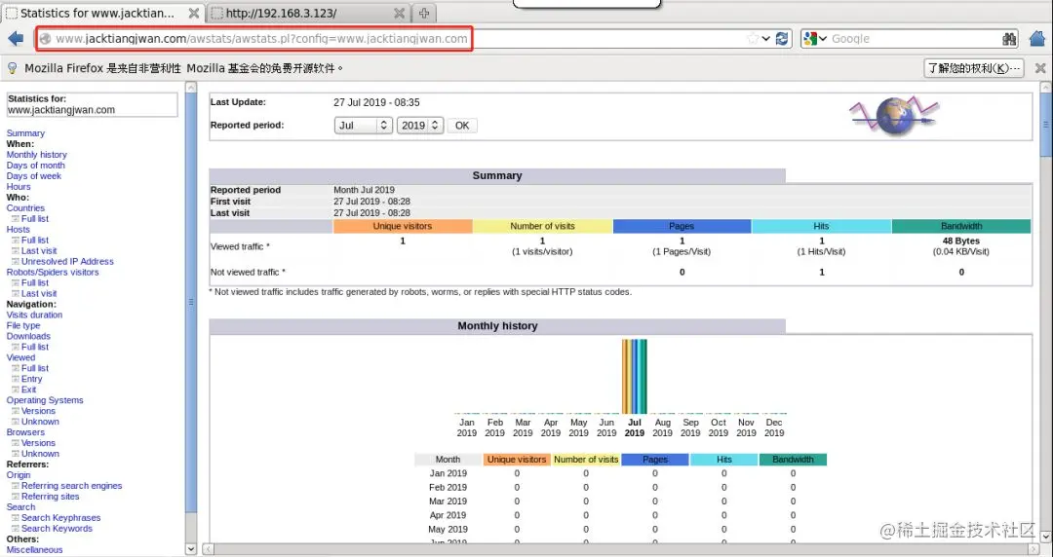Click the Firefox home icon
The image size is (1053, 557).
(x=1037, y=39)
